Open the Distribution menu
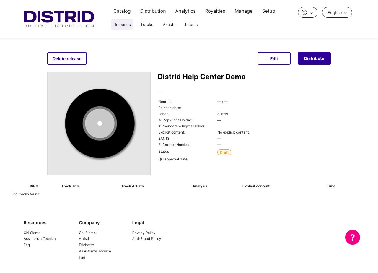This screenshot has width=378, height=273. pyautogui.click(x=153, y=11)
